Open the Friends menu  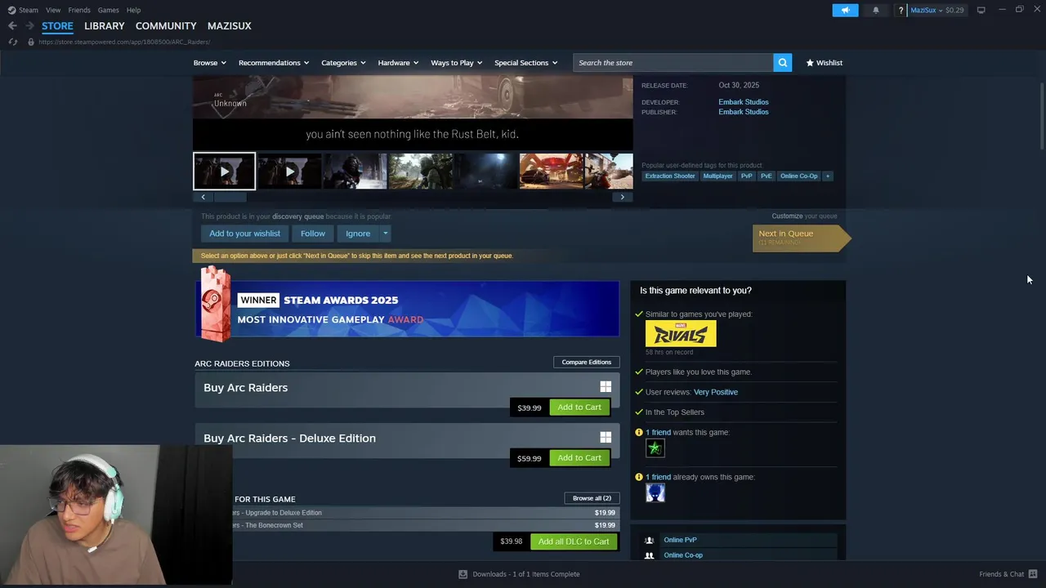tap(79, 10)
